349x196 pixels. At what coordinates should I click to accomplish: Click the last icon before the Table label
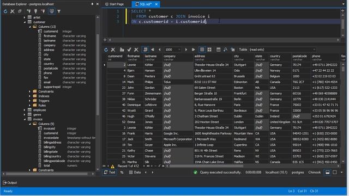click(x=233, y=50)
